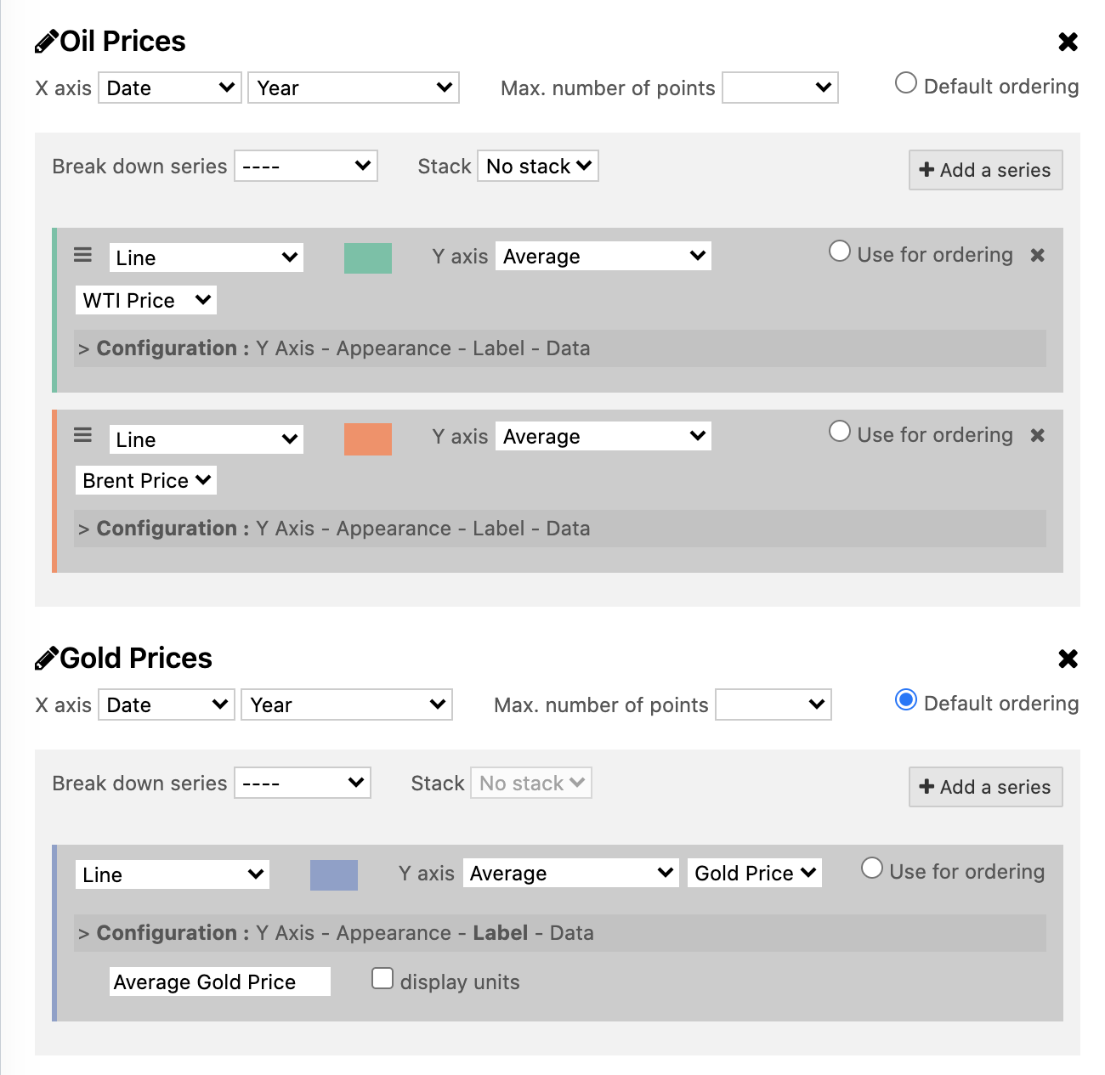Open the WTI Price field dropdown
Screen dimensions: 1105x1075
click(x=146, y=300)
